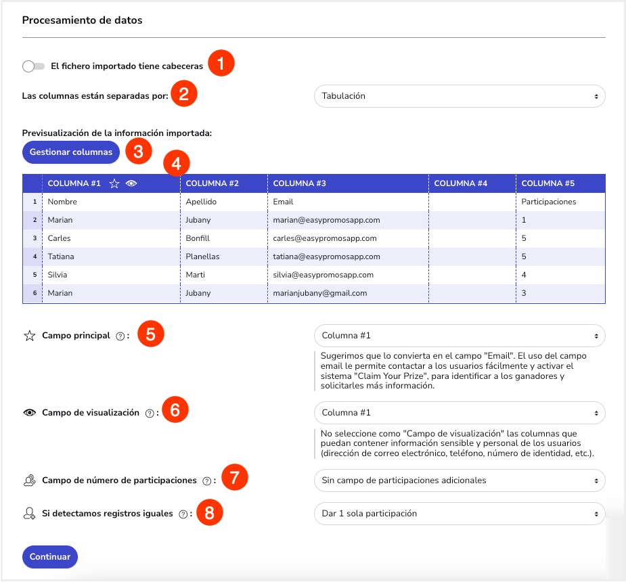
Task: Click help icon beside Si detectamos registros iguales
Action: click(x=183, y=514)
